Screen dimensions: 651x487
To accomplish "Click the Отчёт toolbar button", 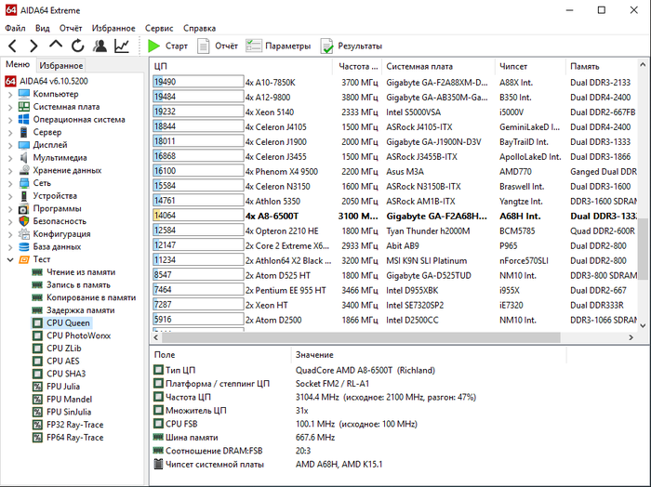I will 218,46.
